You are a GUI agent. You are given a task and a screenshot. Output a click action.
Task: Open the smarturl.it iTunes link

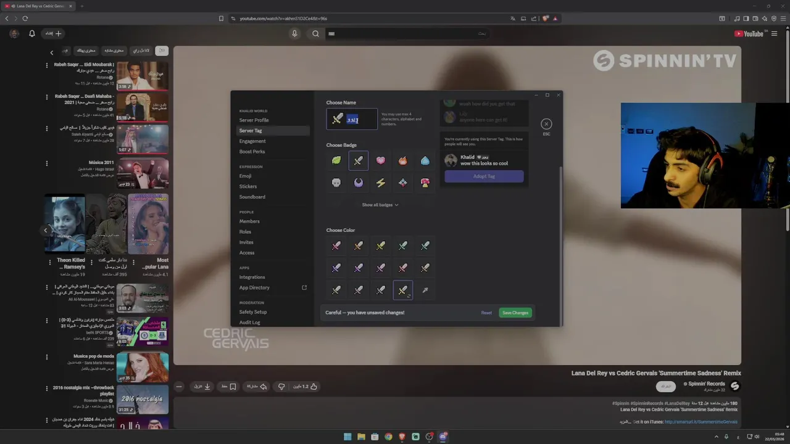701,422
